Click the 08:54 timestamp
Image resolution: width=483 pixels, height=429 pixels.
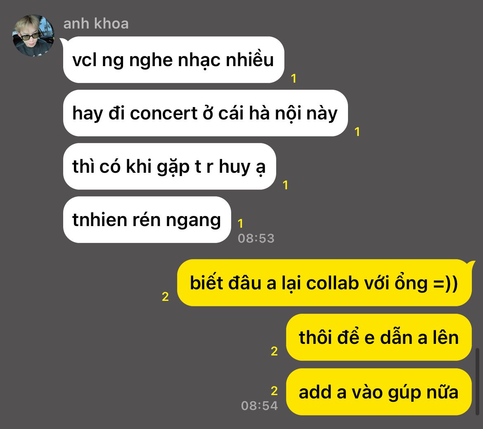click(259, 406)
